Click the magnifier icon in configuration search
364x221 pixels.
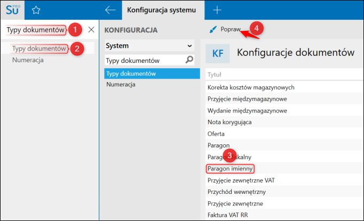(188, 60)
